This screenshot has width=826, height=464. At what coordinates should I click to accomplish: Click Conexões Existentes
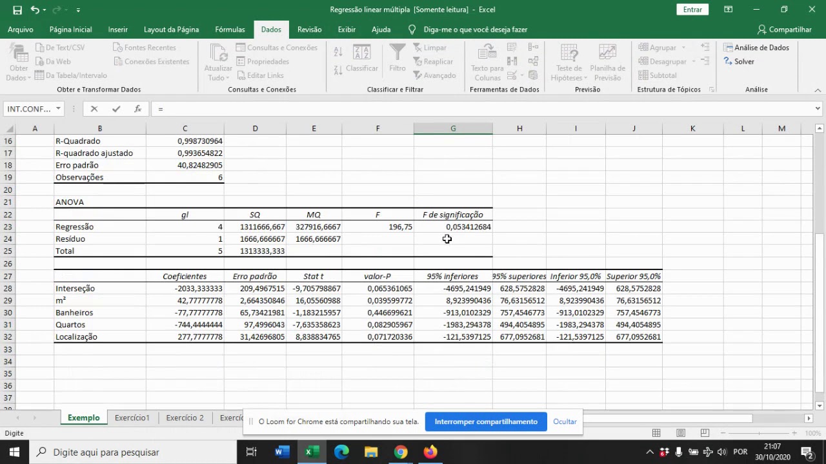pos(152,62)
